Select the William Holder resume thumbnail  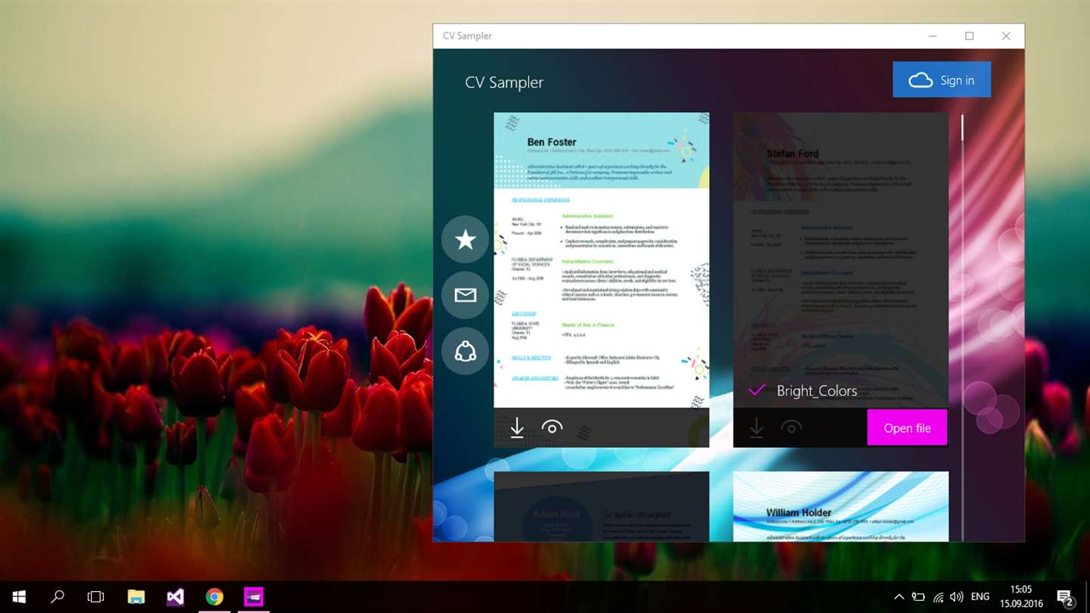pos(841,506)
